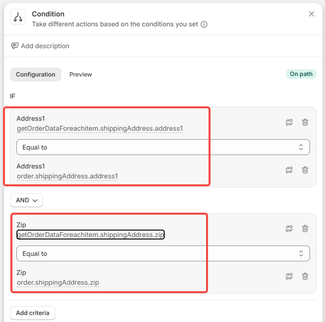Click the getOrderDataForeachitem.shippingAddress.zip variable field

(91, 235)
